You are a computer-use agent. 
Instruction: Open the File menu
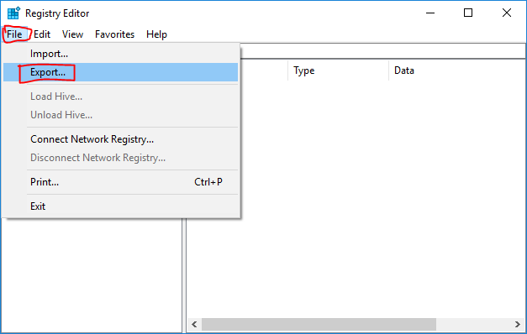[x=14, y=34]
